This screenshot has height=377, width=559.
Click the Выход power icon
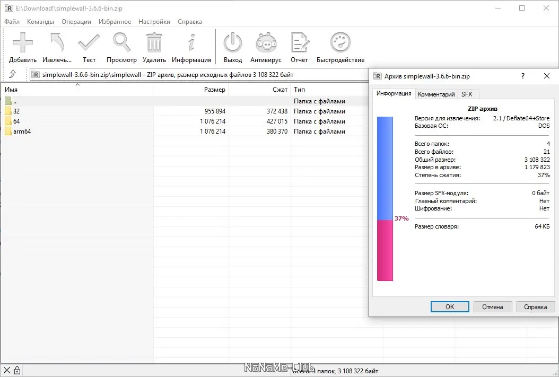[233, 42]
